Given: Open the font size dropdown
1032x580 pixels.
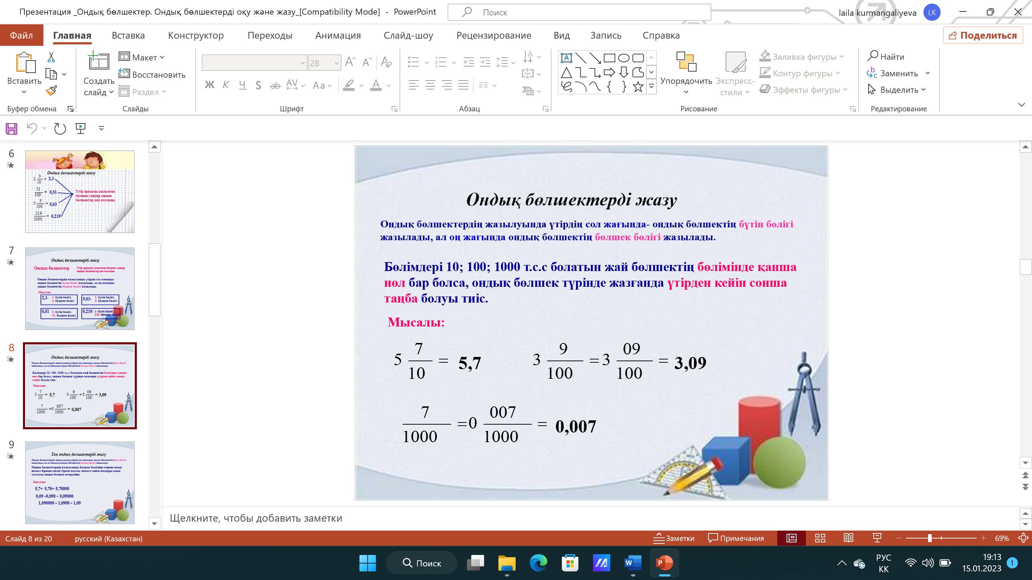Looking at the screenshot, I should click(336, 63).
